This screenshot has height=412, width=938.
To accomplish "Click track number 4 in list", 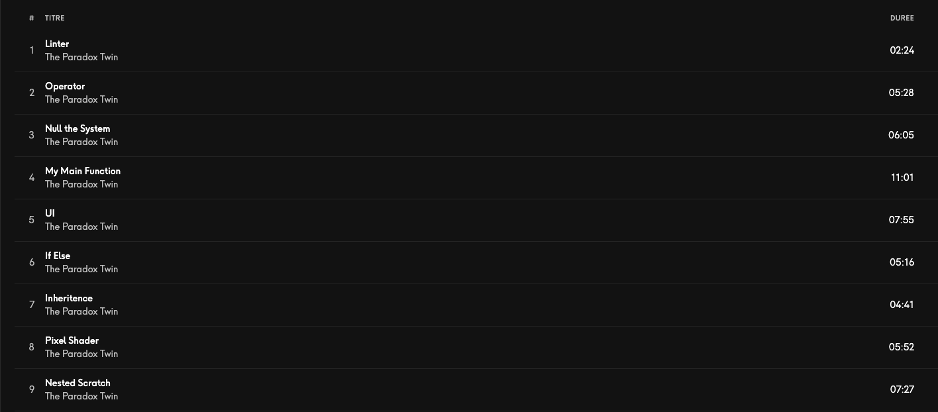I will pyautogui.click(x=31, y=178).
